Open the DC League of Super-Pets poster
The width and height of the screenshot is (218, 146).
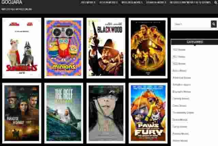pos(22,48)
